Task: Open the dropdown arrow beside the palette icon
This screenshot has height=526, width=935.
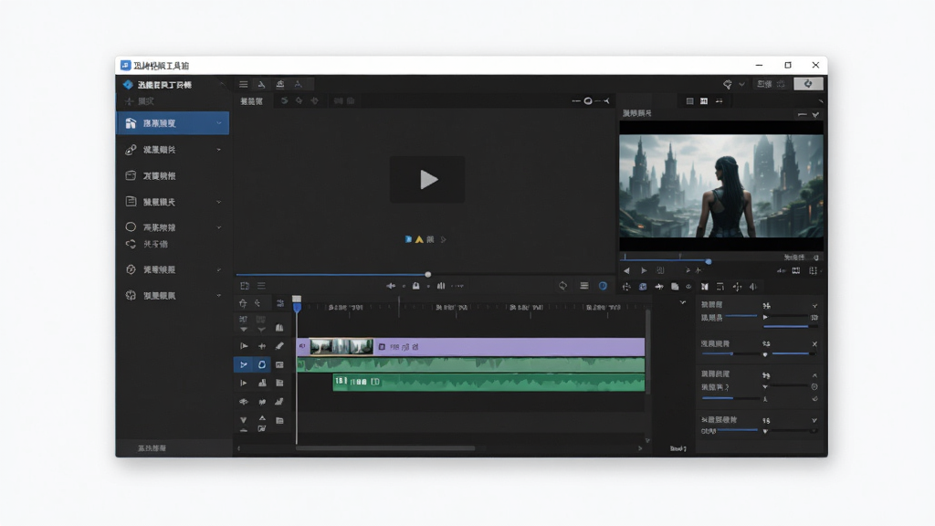Action: pos(741,85)
